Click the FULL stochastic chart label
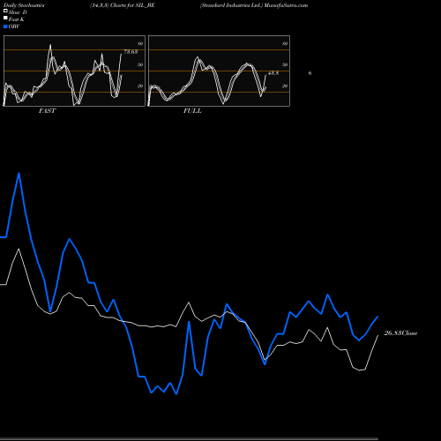441x441 pixels. [192, 111]
